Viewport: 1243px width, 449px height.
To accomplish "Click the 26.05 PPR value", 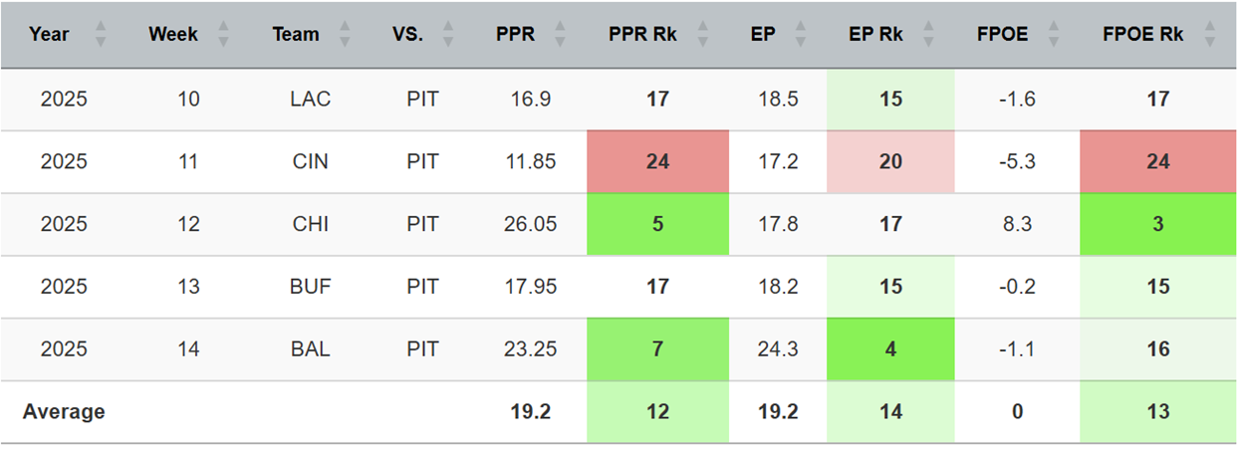I will coord(530,224).
